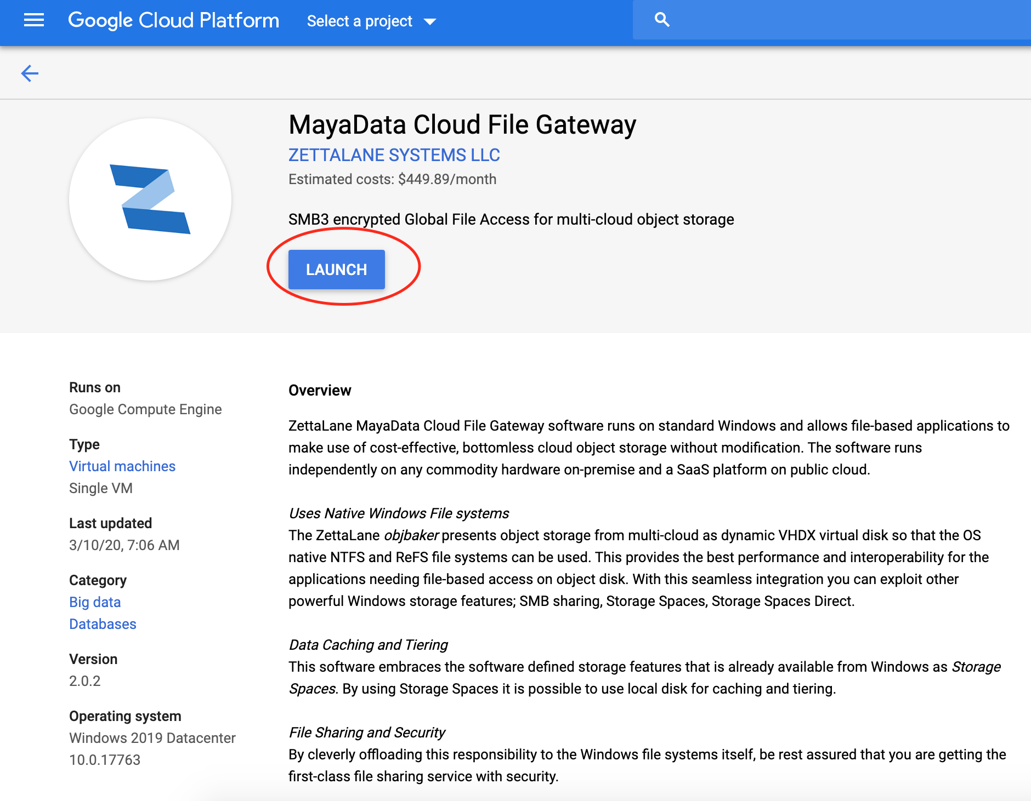Click the Uses Native Windows File systems subheading

pyautogui.click(x=399, y=513)
